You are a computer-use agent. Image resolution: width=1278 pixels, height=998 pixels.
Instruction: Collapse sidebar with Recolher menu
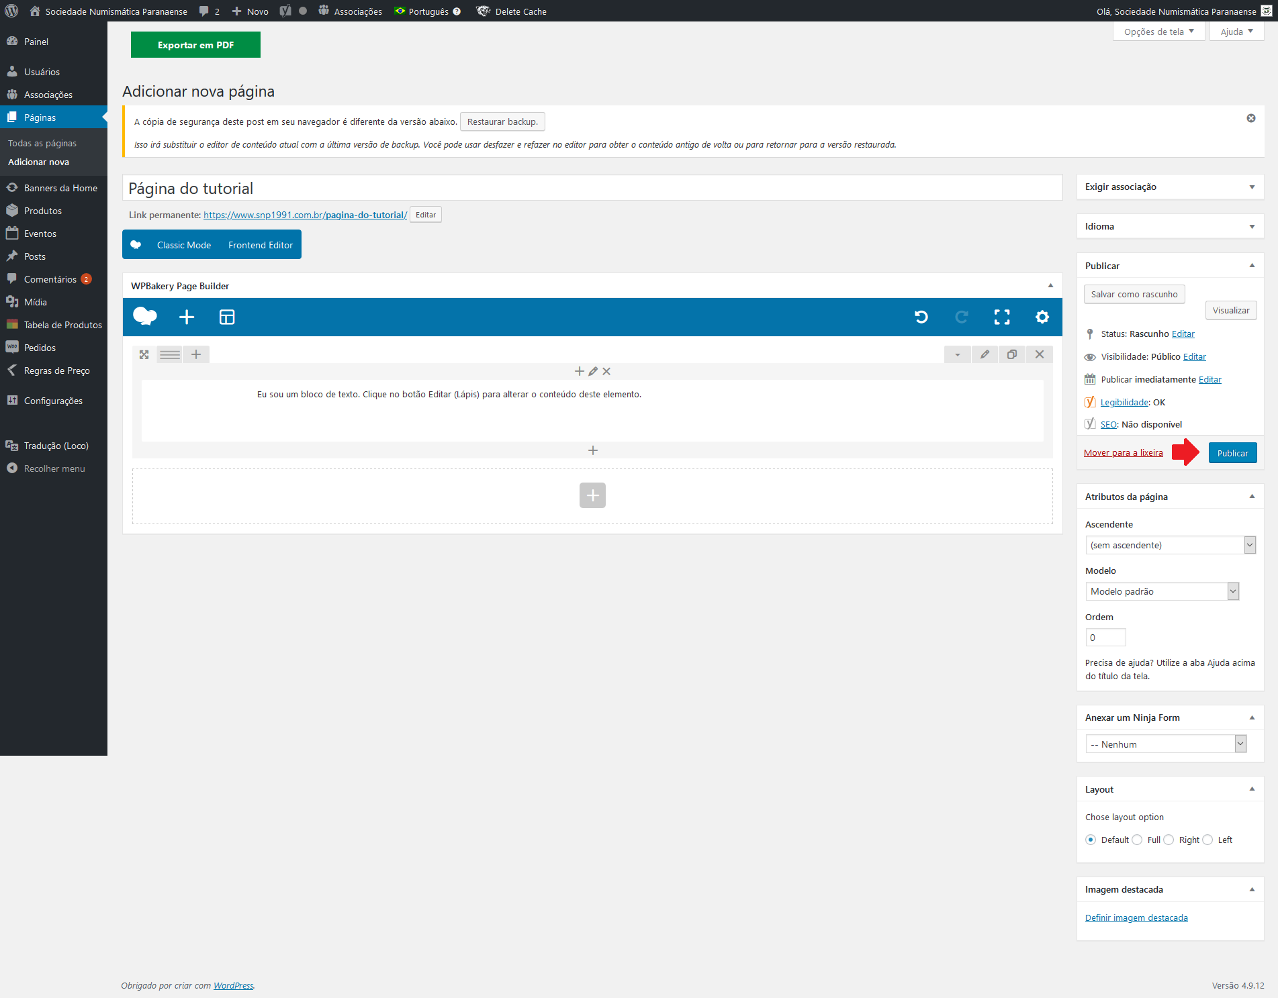tap(54, 468)
